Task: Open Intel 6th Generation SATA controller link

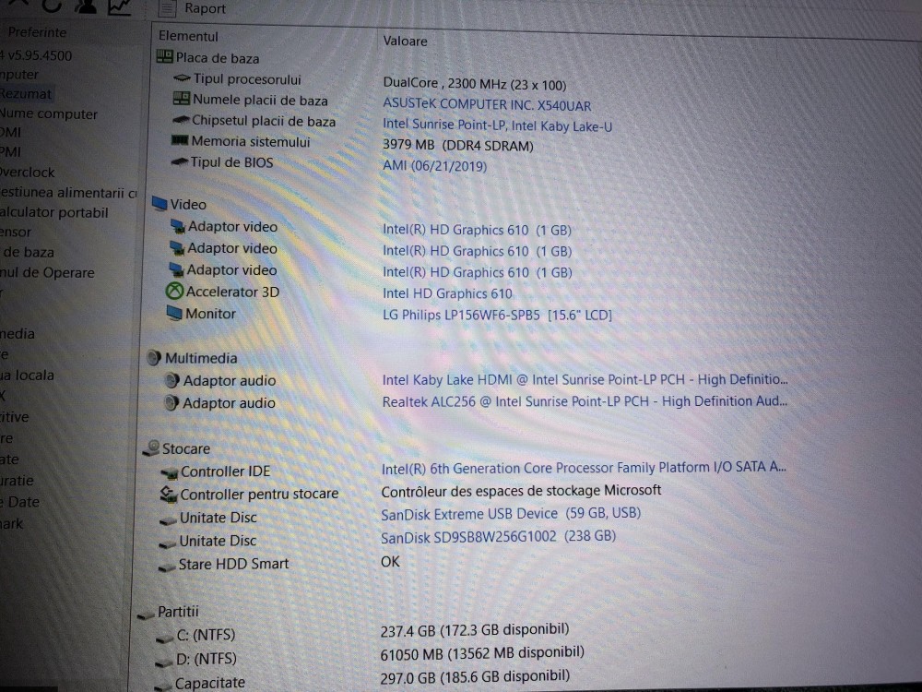Action: point(584,468)
